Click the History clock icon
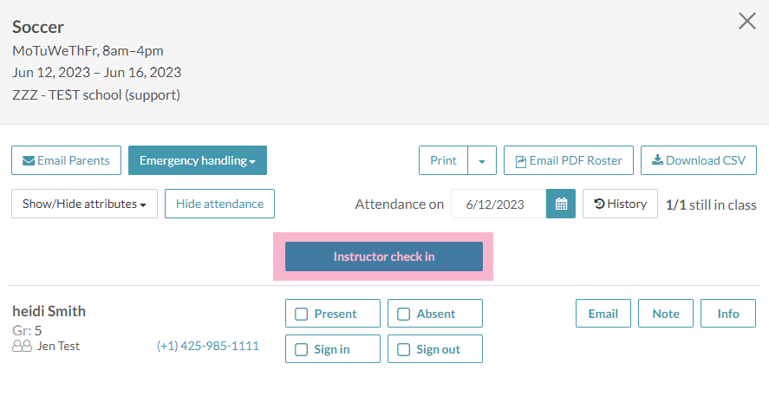The width and height of the screenshot is (769, 396). click(599, 204)
